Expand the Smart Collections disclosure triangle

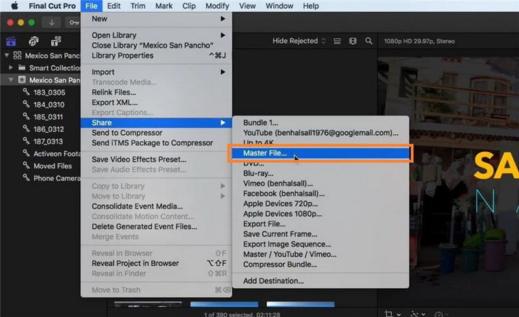(11, 67)
